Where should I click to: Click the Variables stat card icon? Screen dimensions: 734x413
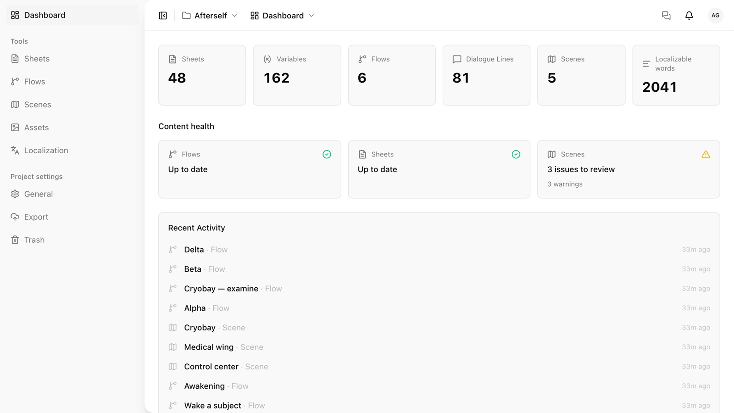(x=267, y=59)
